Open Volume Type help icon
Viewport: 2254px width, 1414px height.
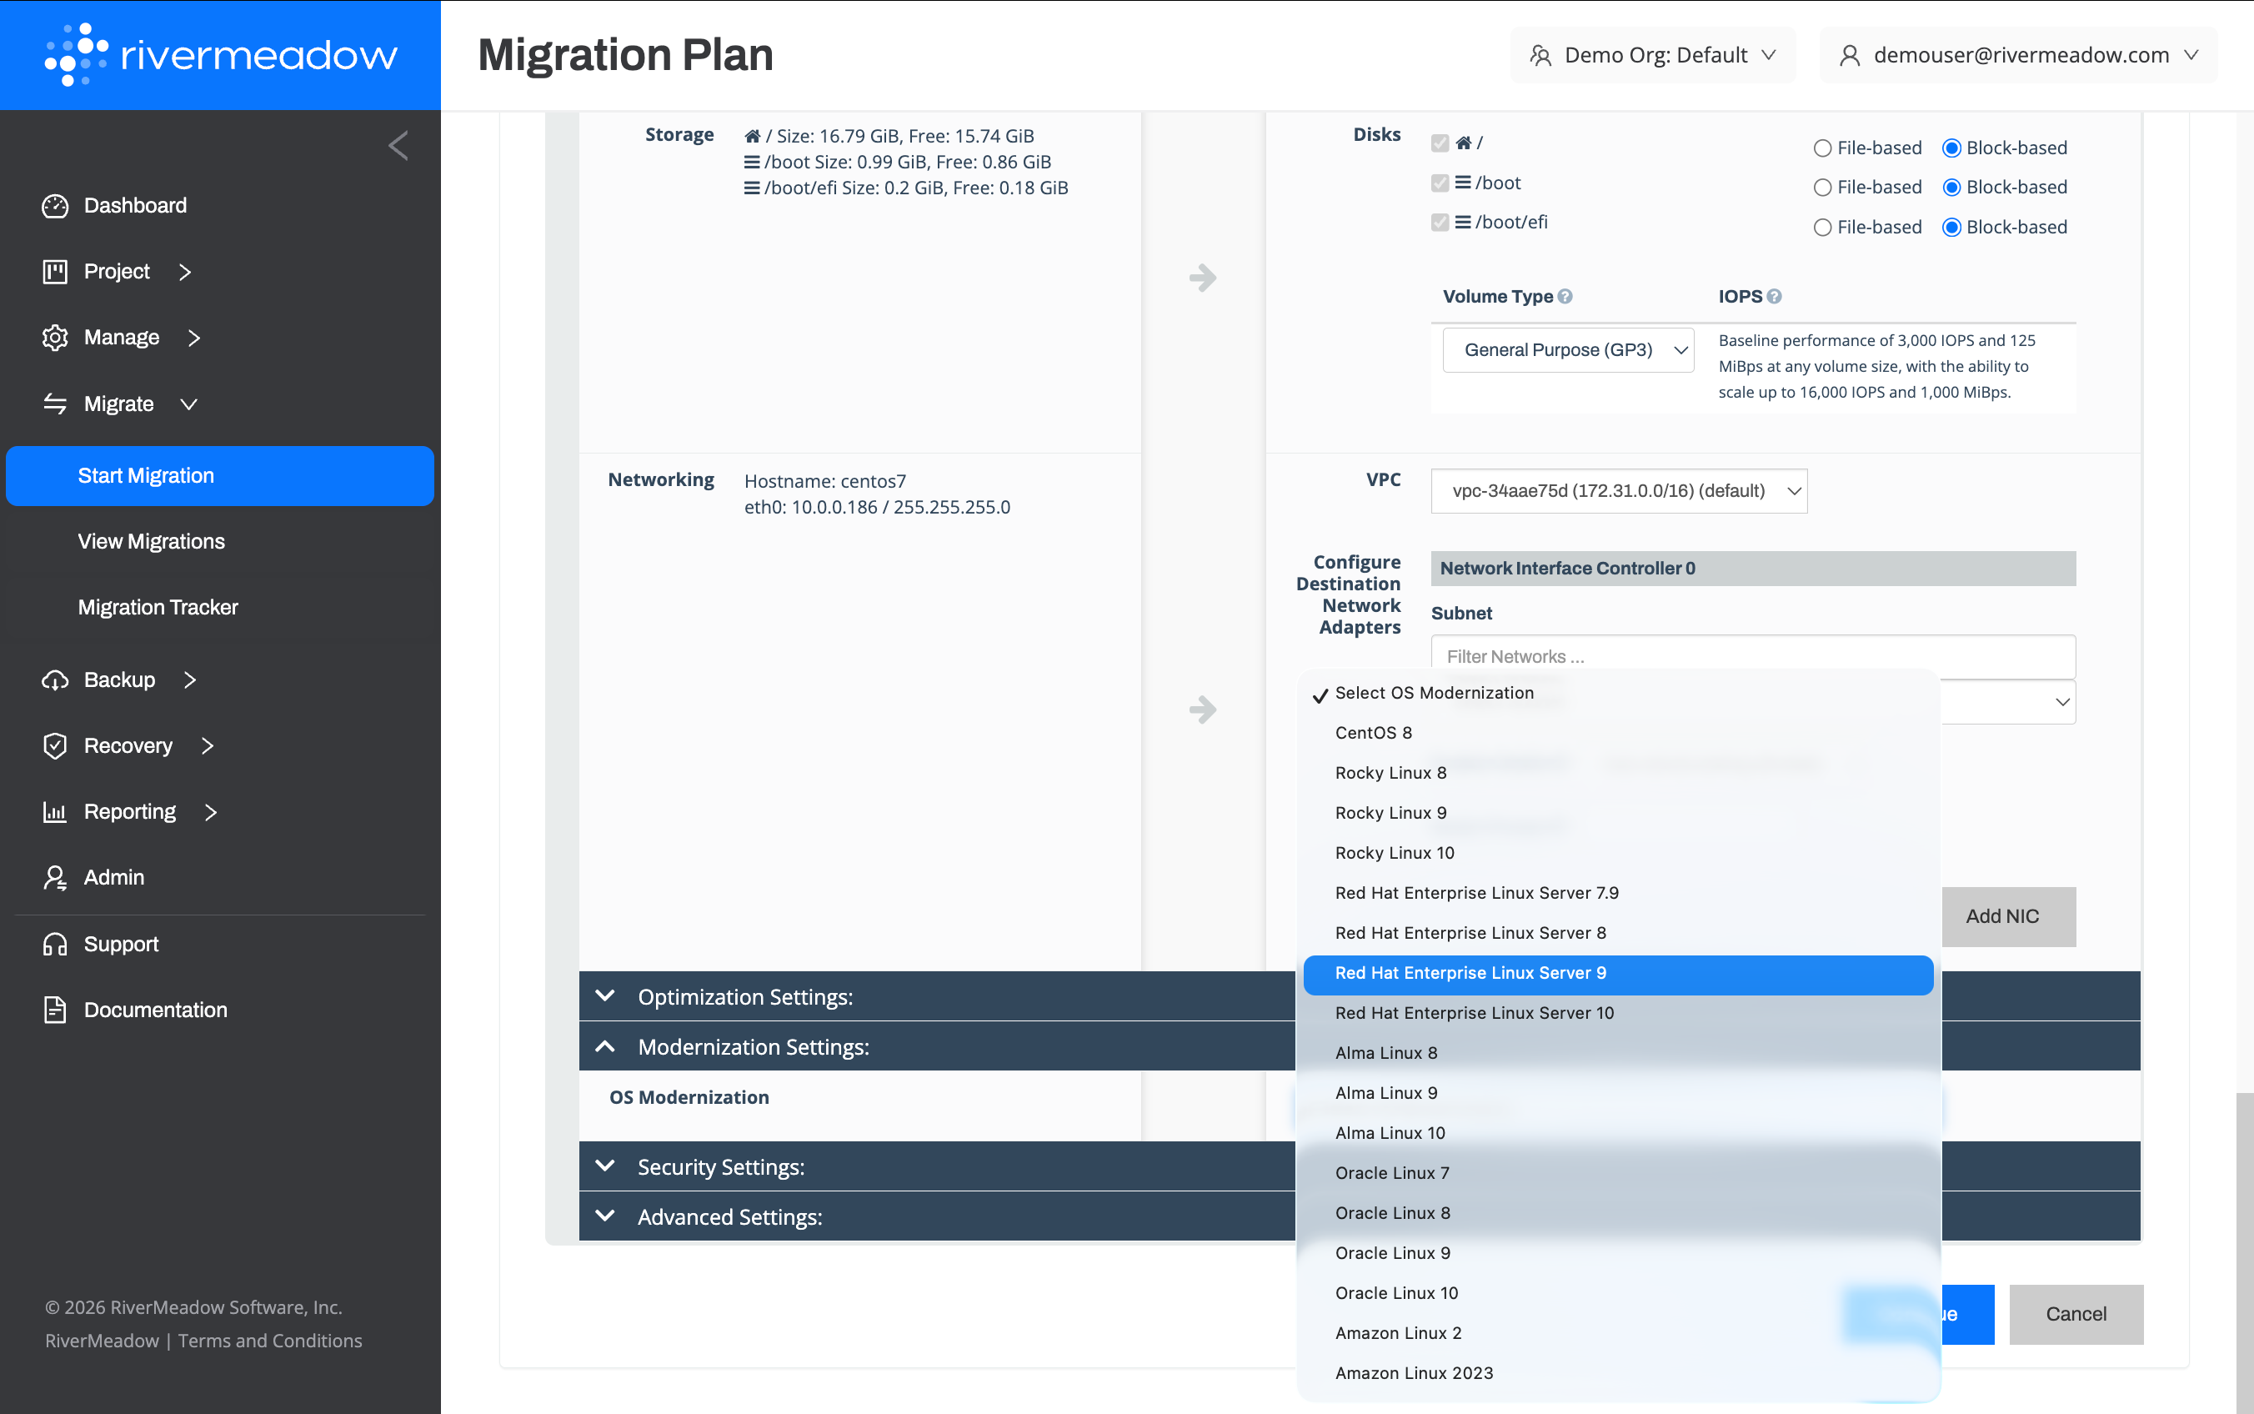pos(1565,297)
